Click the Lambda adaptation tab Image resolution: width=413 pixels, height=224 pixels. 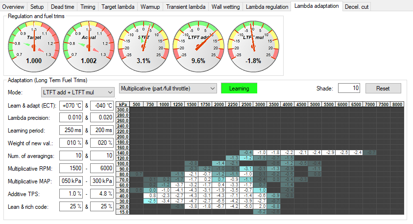(x=316, y=6)
